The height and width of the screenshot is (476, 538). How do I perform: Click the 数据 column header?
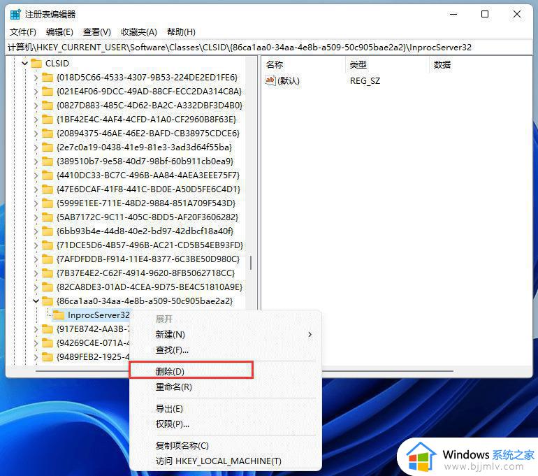coord(442,64)
